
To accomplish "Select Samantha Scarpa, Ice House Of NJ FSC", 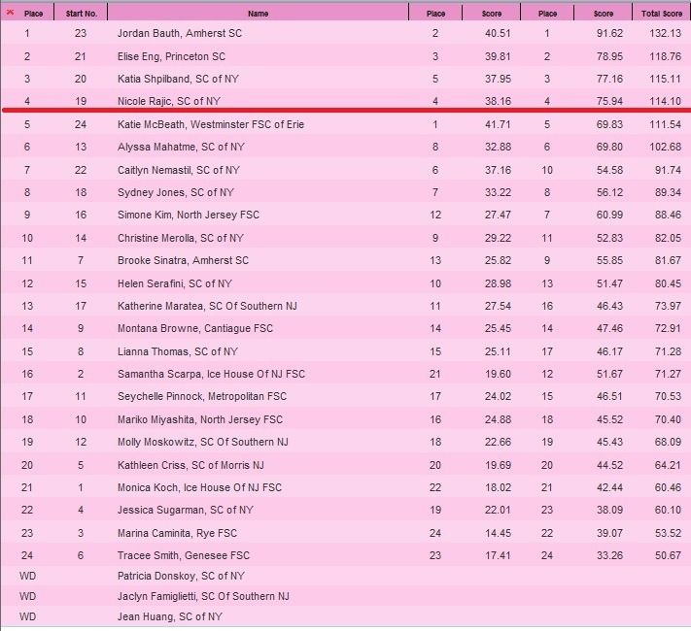I will pyautogui.click(x=211, y=375).
